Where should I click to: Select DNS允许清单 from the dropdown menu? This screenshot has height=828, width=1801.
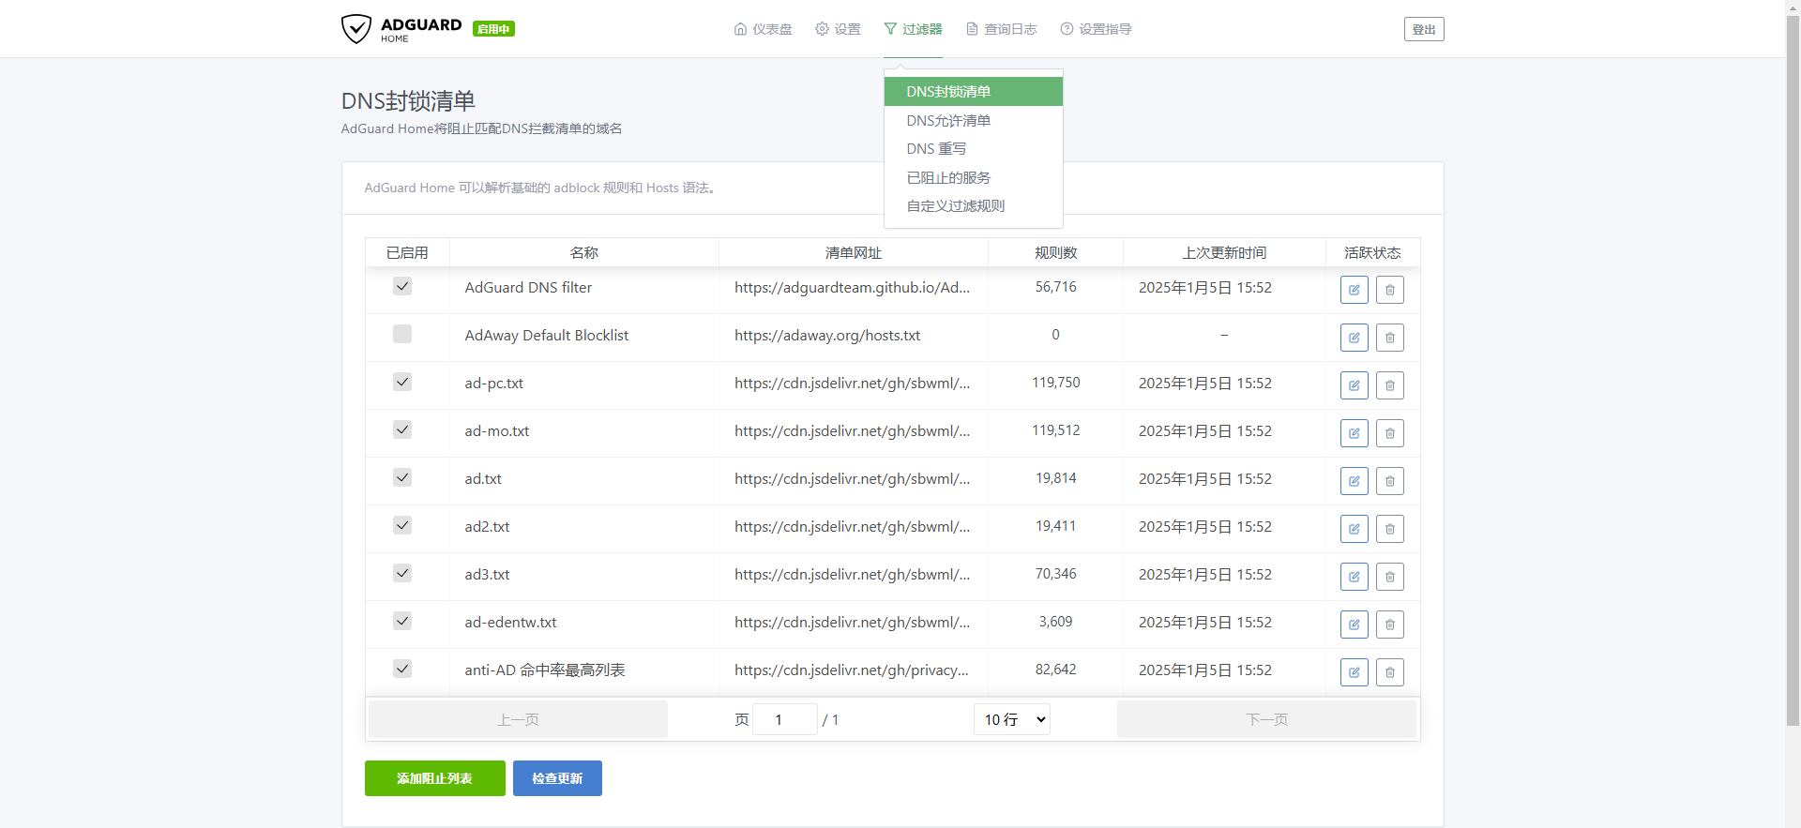click(948, 120)
